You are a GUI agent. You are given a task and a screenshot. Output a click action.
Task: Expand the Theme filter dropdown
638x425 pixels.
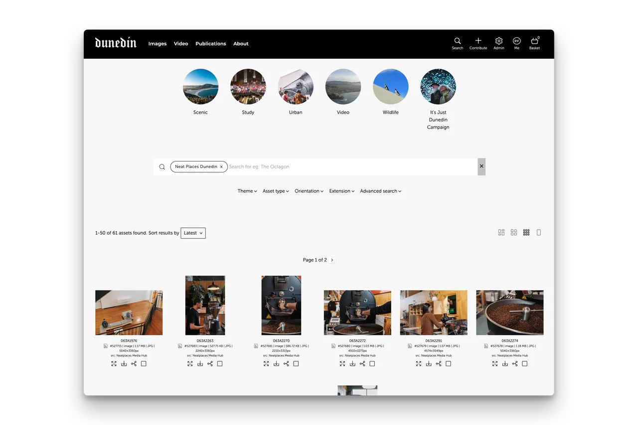(247, 191)
